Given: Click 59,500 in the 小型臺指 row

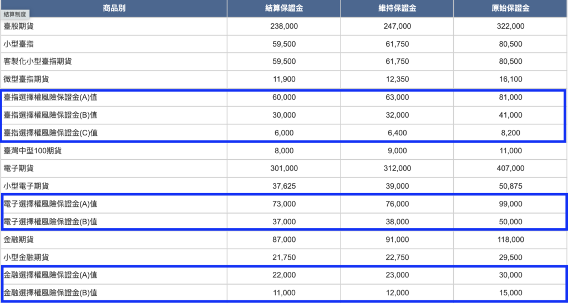Looking at the screenshot, I should click(283, 44).
